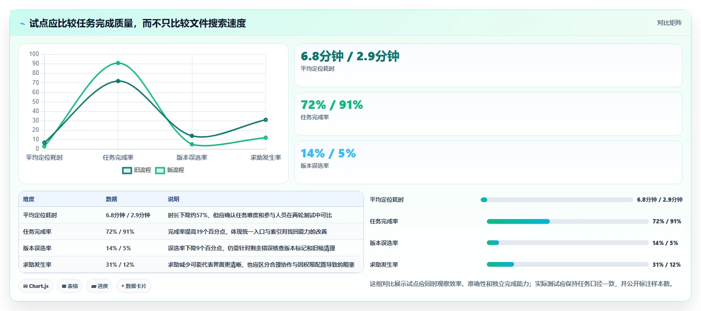Image resolution: width=701 pixels, height=311 pixels.
Task: Click the note starting 完成率提高19个百分点
Action: 248,232
